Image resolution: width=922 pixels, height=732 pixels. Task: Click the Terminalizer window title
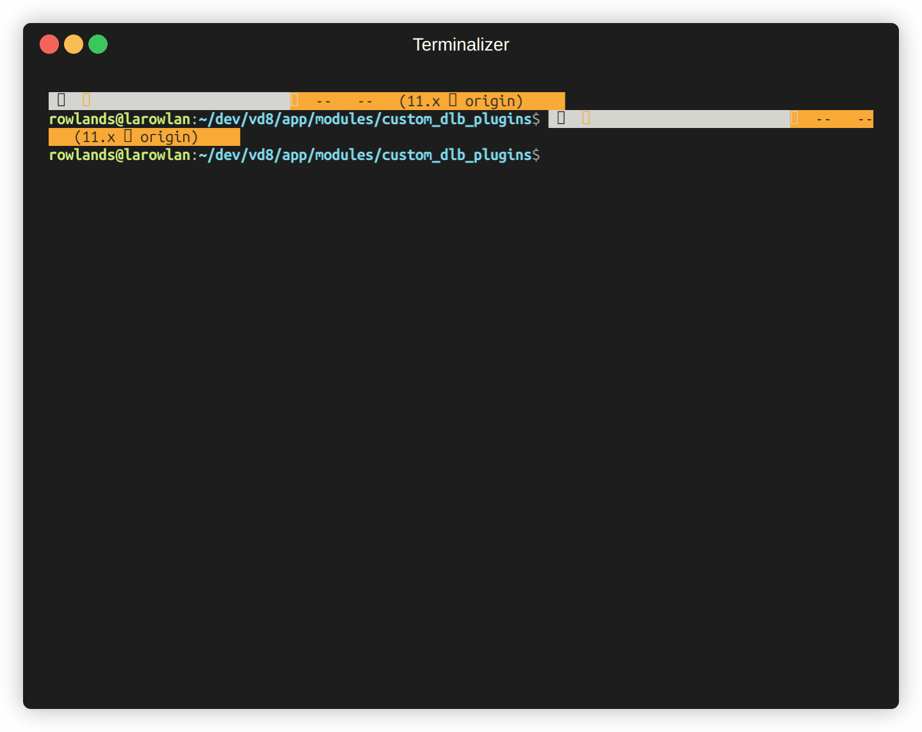point(461,45)
